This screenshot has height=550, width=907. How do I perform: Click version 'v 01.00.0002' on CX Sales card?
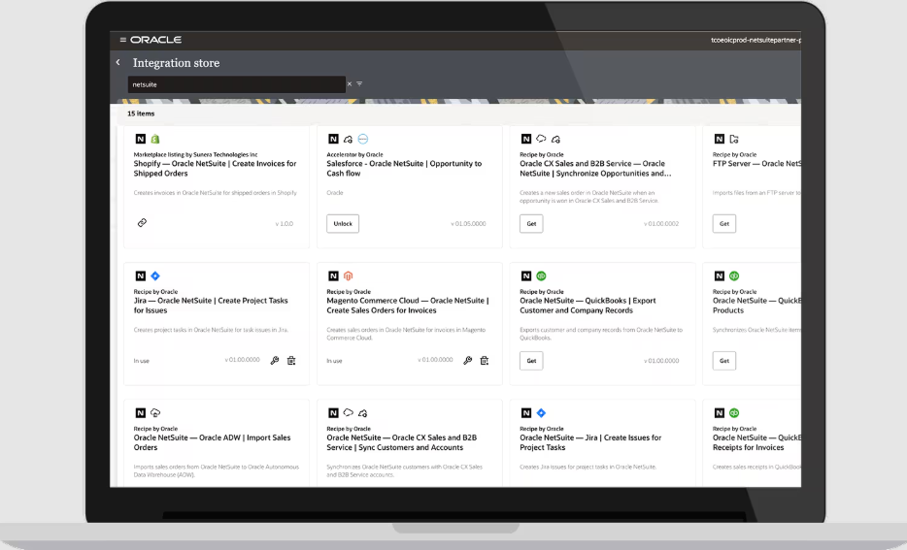[661, 223]
